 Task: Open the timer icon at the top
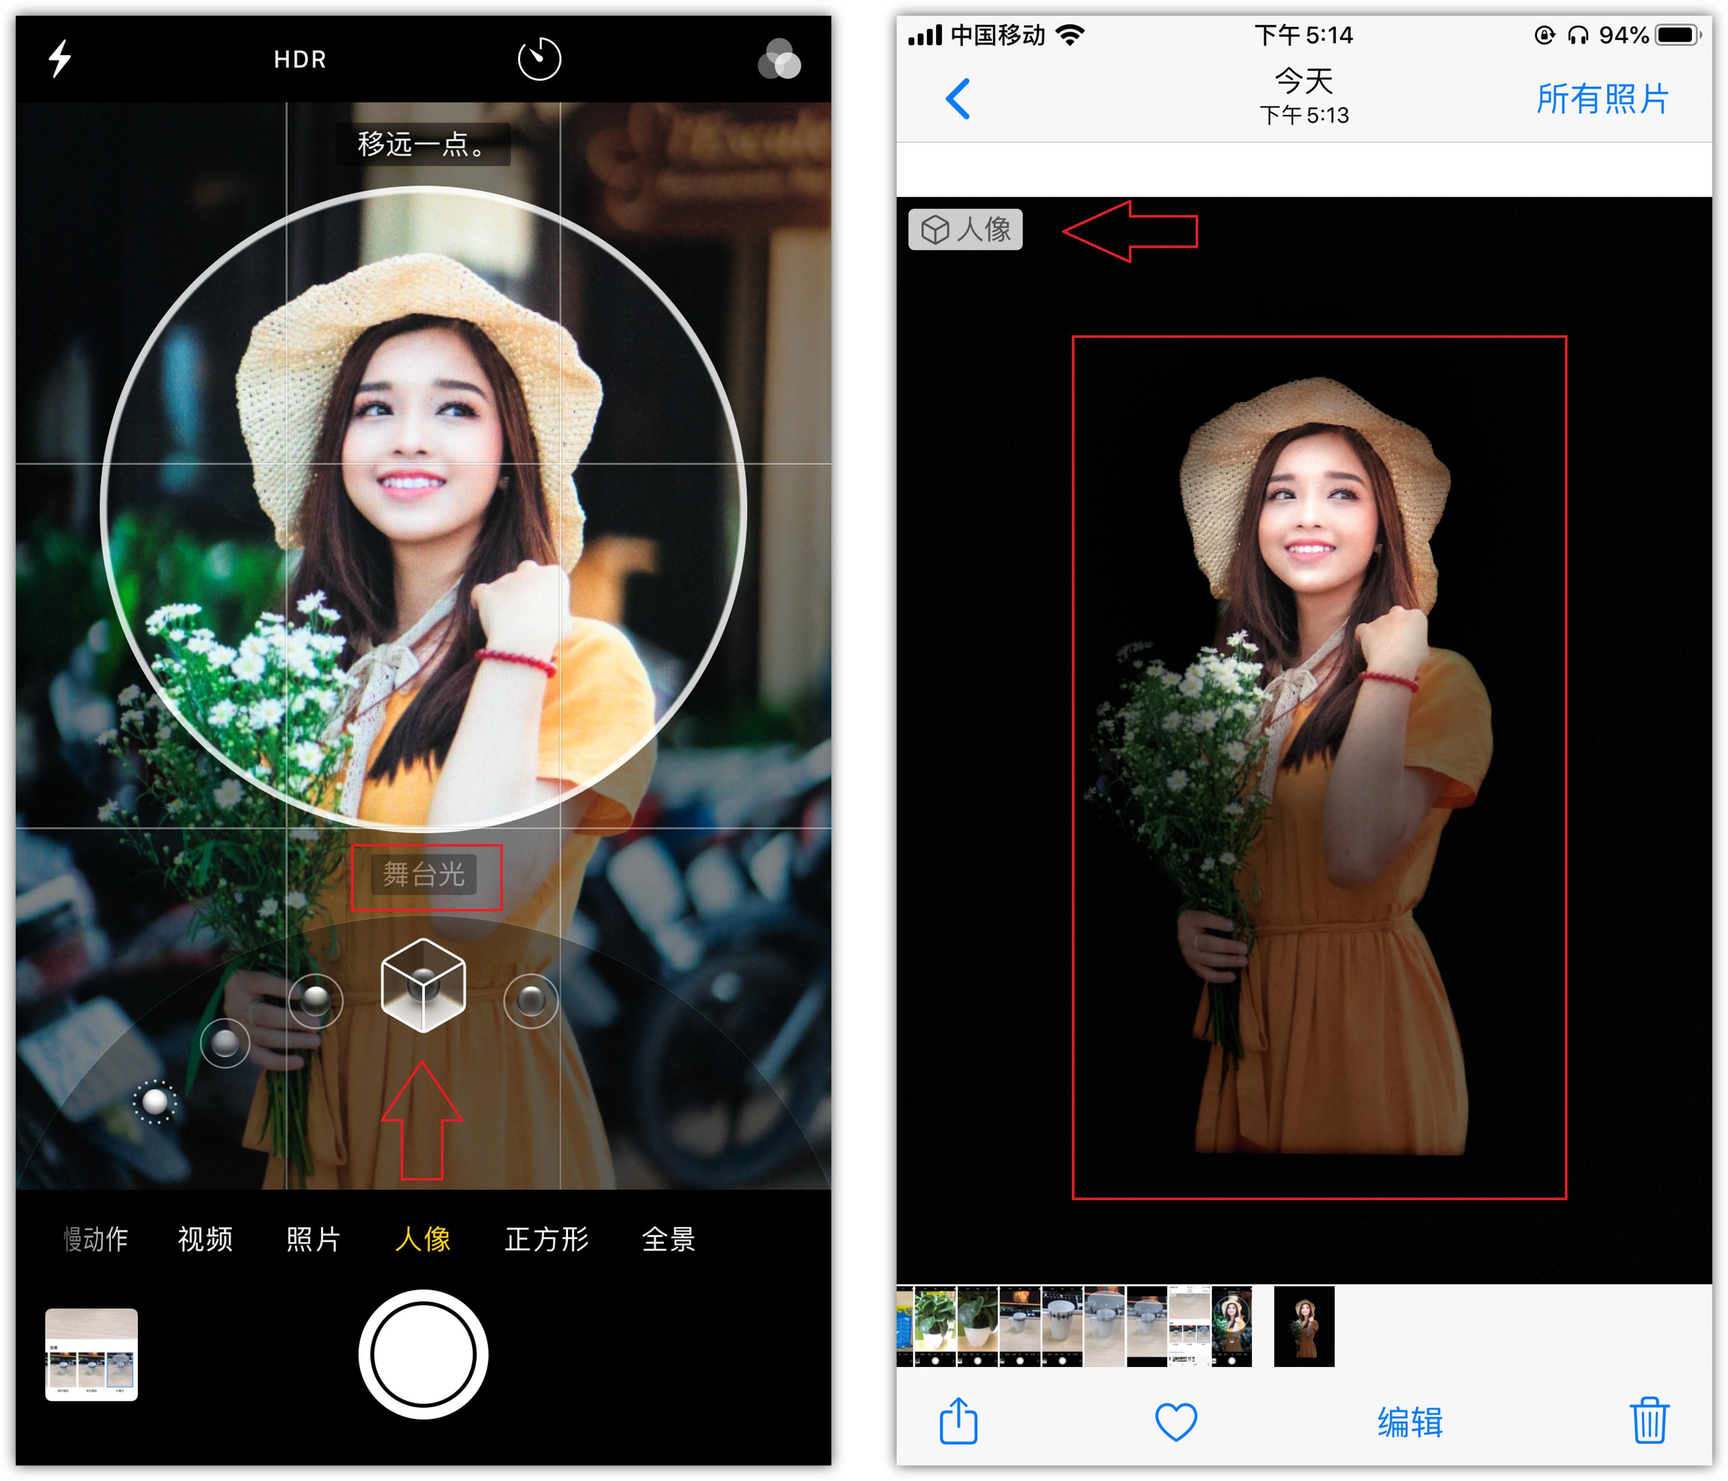pyautogui.click(x=538, y=58)
